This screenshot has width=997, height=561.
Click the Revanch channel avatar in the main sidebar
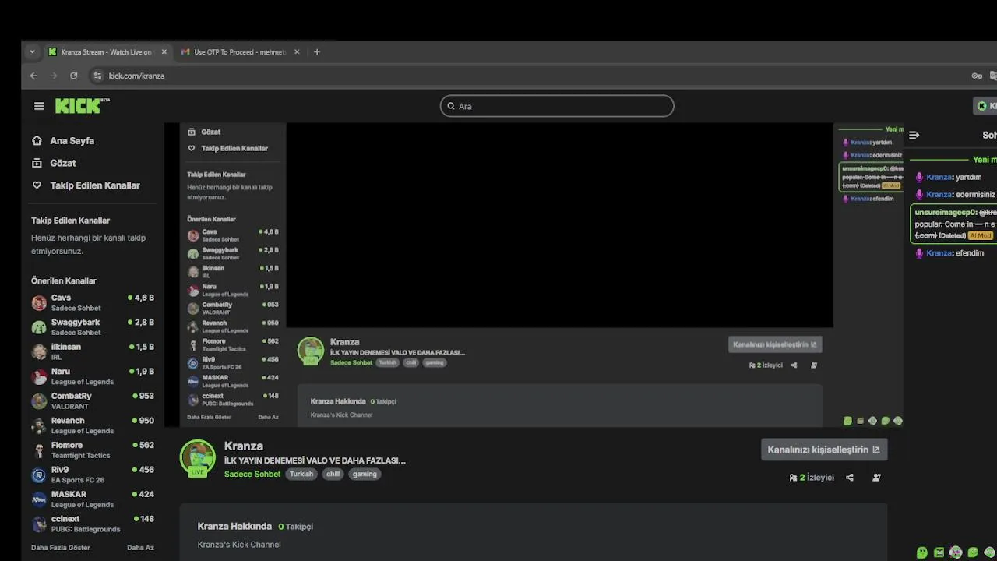tap(39, 425)
